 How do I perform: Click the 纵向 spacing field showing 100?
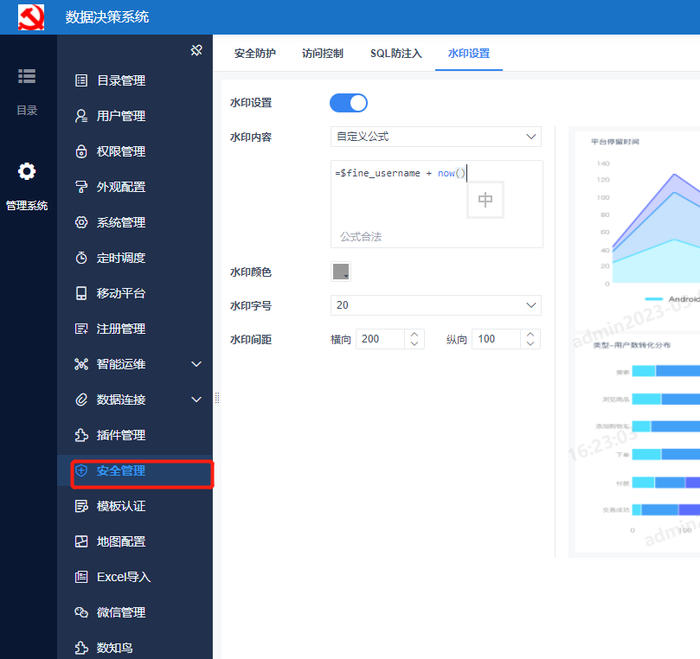coord(496,339)
